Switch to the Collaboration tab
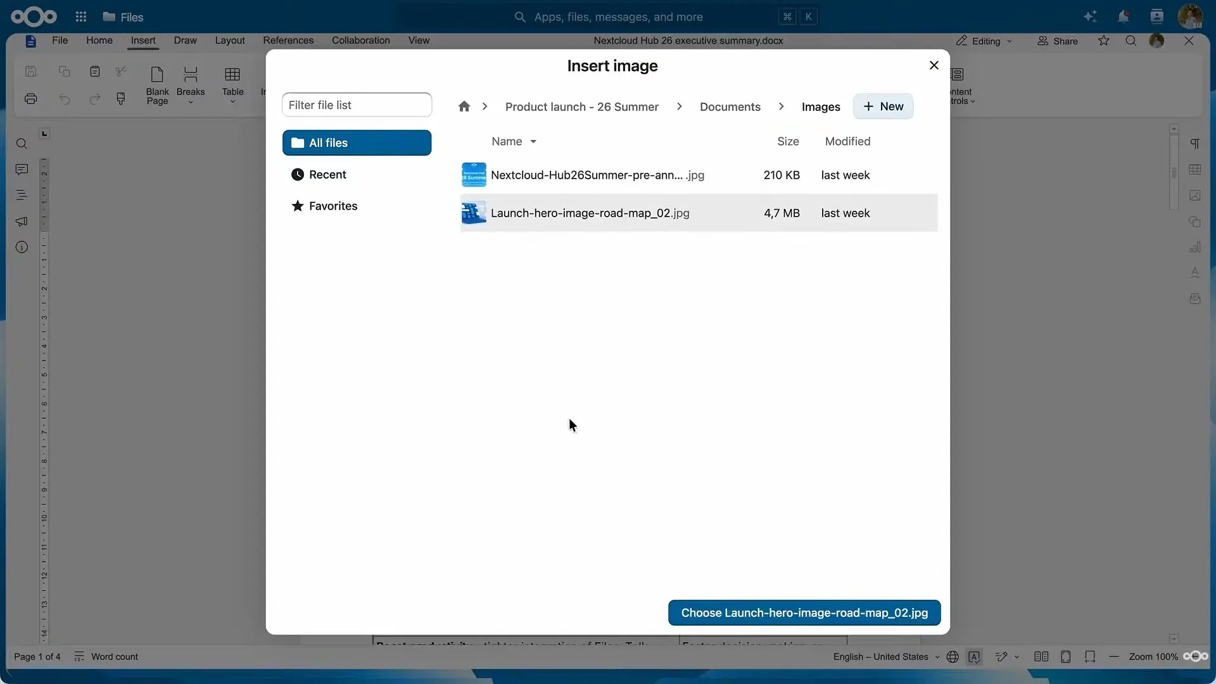1216x684 pixels. tap(361, 41)
